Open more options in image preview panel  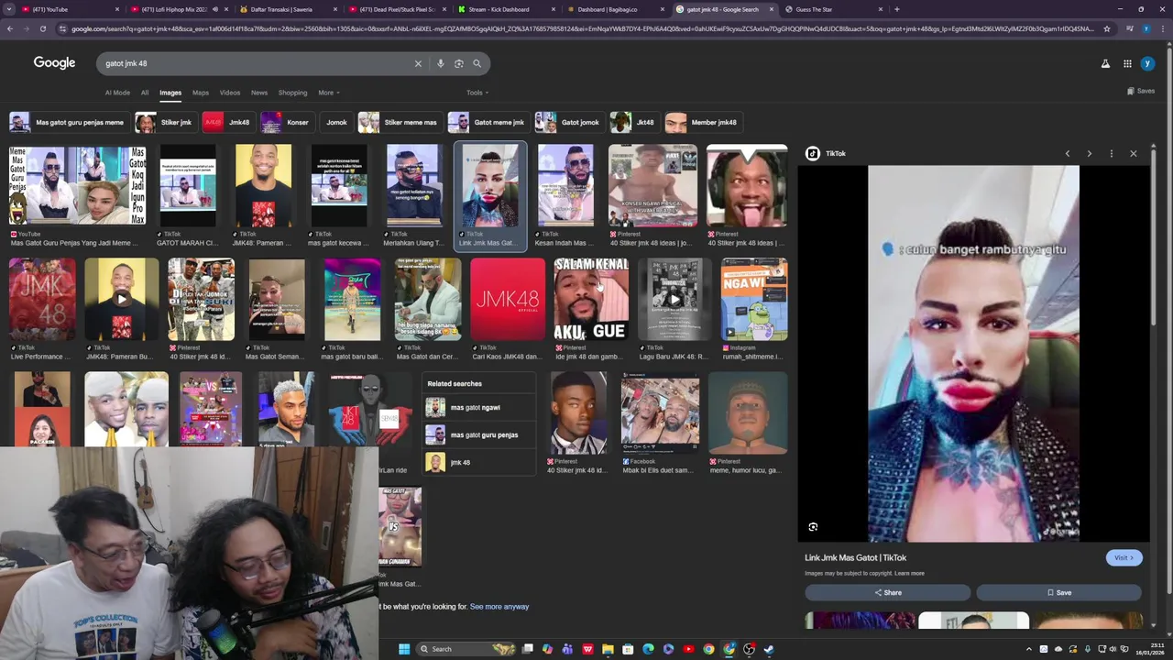(x=1112, y=153)
